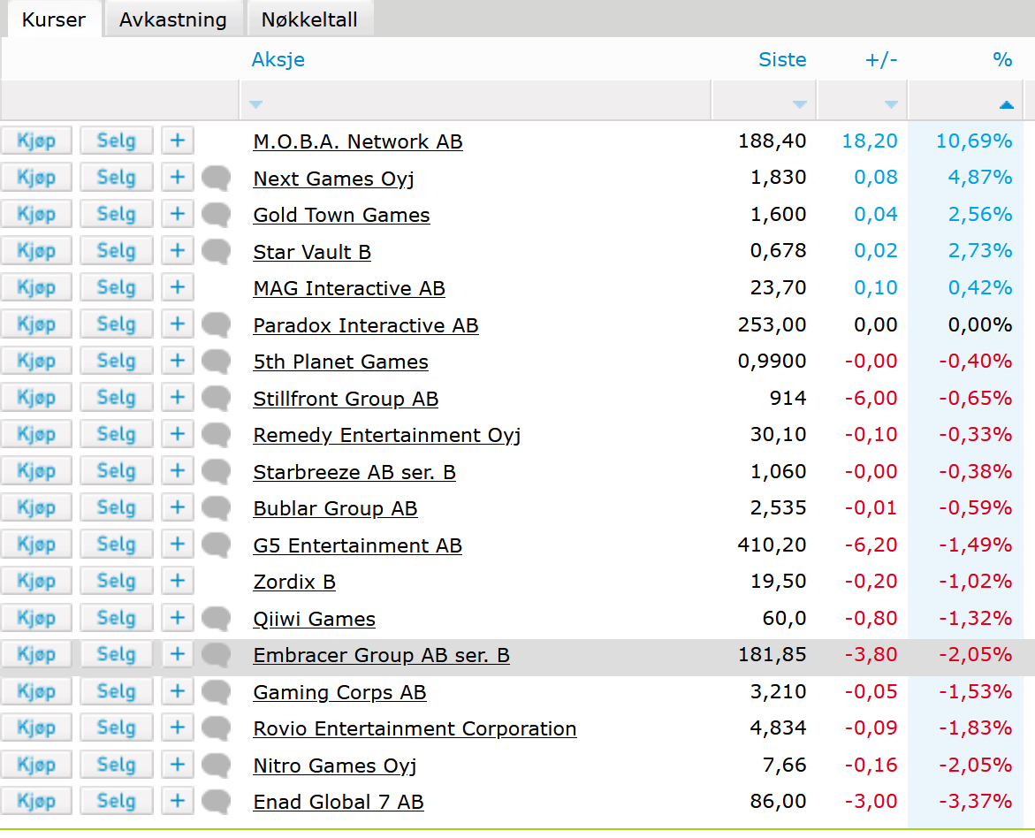The height and width of the screenshot is (838, 1035).
Task: Click plus icon for Embracer Group AB
Action: pyautogui.click(x=178, y=654)
